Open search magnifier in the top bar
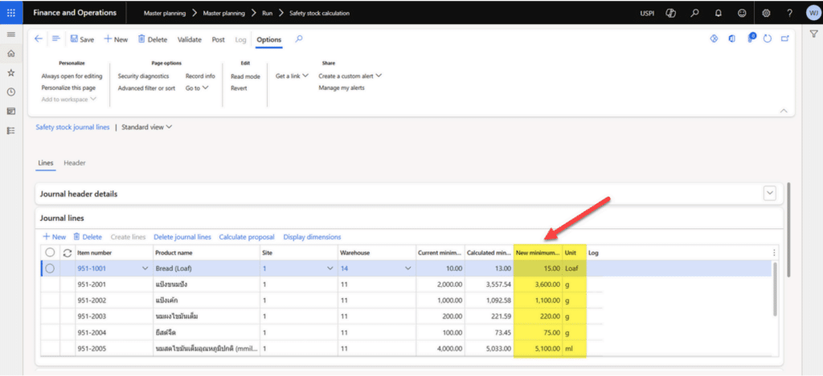 click(694, 13)
